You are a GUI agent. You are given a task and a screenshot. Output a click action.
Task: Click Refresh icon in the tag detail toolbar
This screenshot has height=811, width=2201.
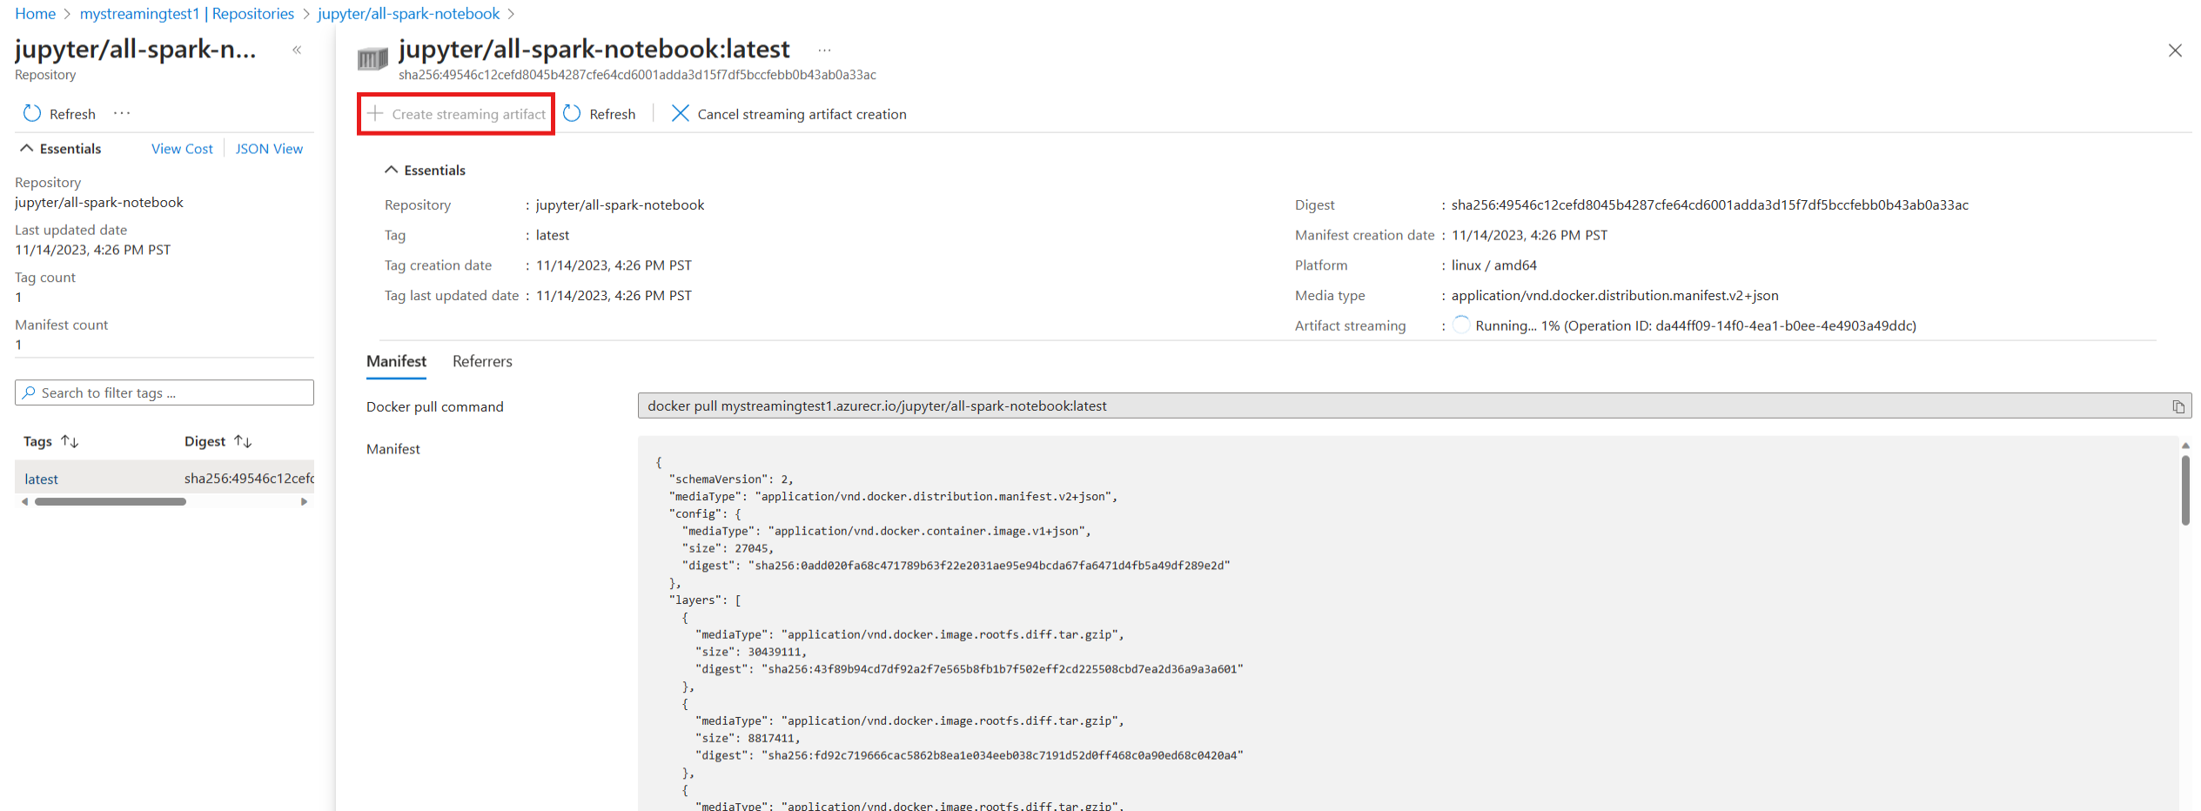(572, 114)
